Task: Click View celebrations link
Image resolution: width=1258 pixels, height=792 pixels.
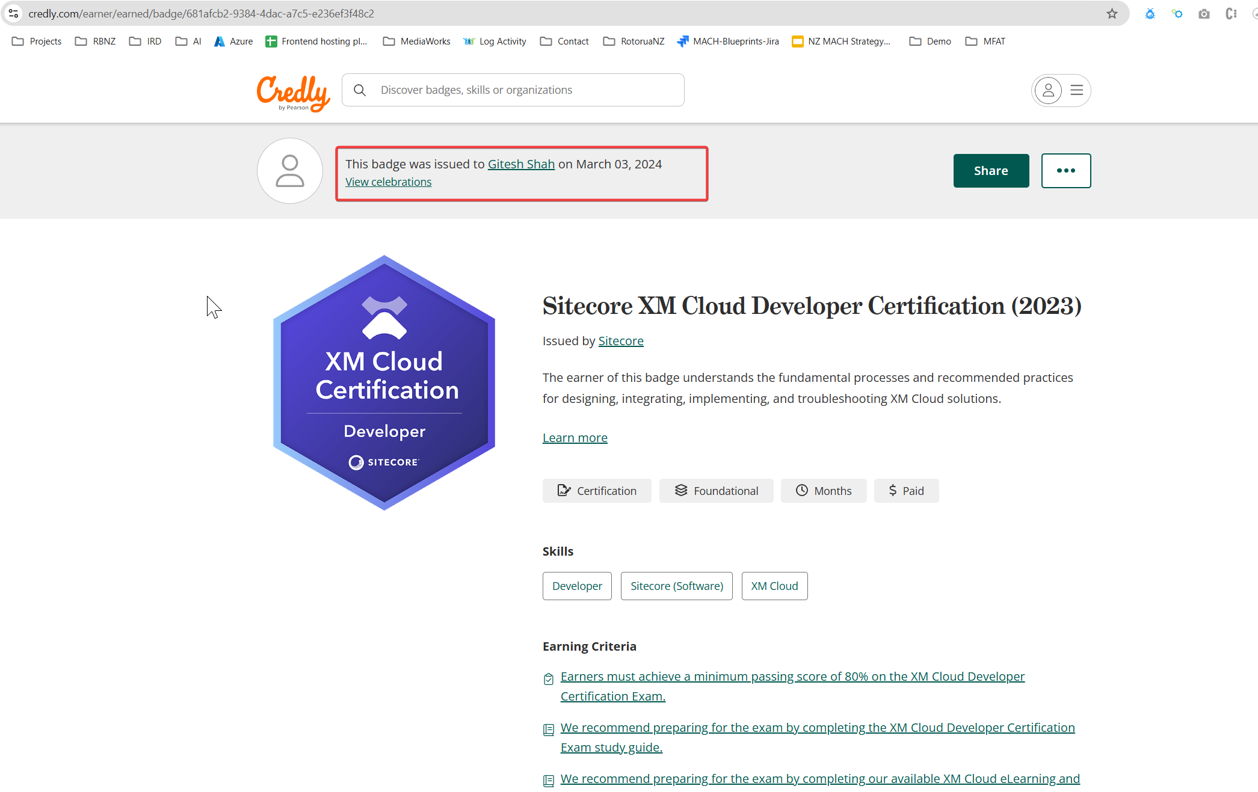Action: pos(388,182)
